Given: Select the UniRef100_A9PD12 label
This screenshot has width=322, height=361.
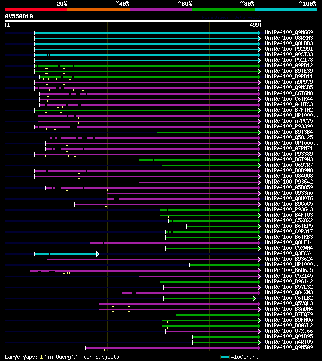Looking at the screenshot, I should (x=289, y=66).
